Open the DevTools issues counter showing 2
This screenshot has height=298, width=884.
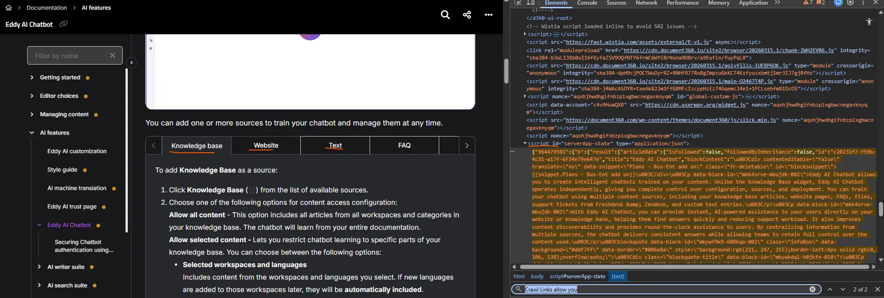(821, 3)
